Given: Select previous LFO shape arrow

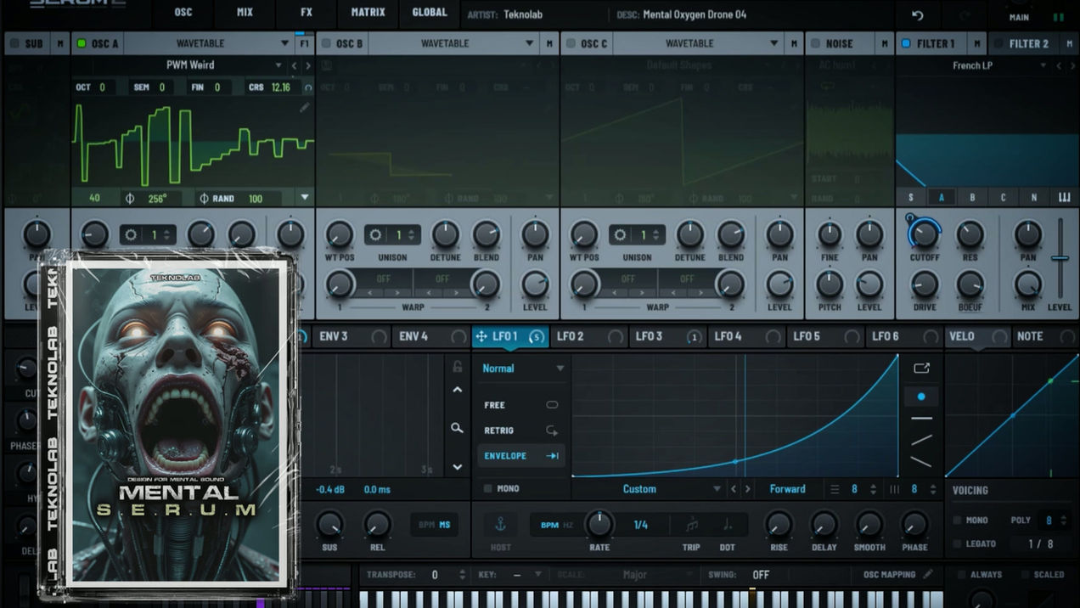Looking at the screenshot, I should click(734, 489).
